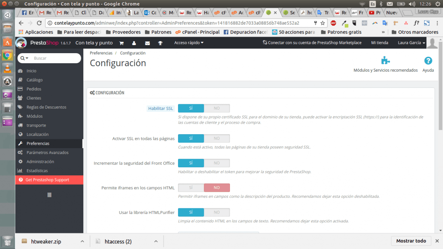Close the downloads bar
443x249 pixels.
(437, 241)
